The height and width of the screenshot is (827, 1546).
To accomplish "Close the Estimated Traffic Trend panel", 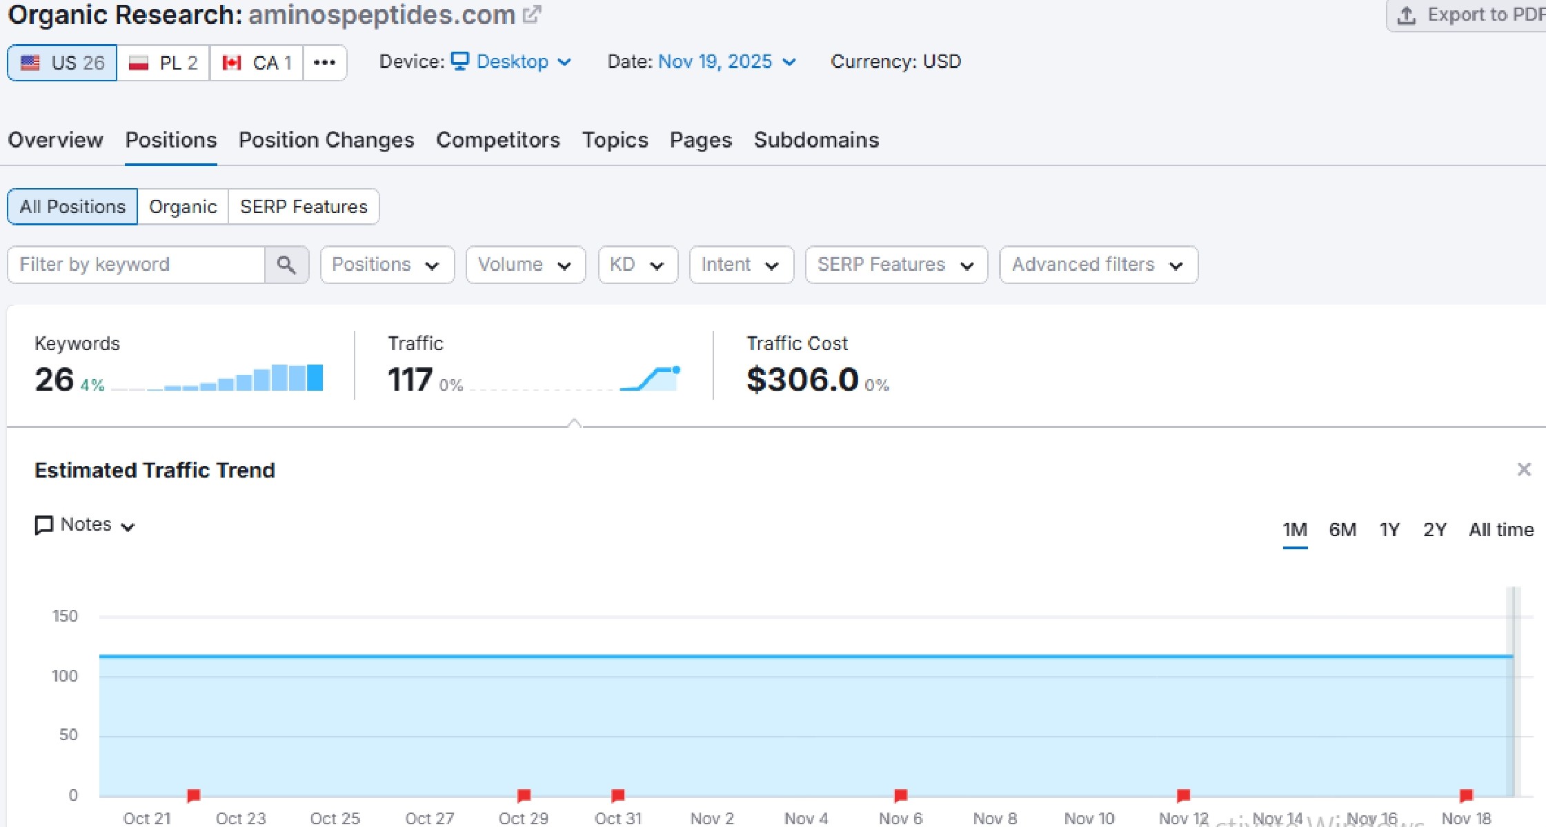I will tap(1524, 470).
